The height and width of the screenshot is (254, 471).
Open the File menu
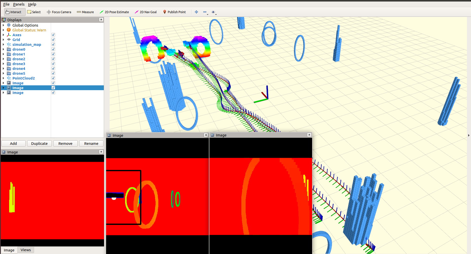[x=6, y=4]
